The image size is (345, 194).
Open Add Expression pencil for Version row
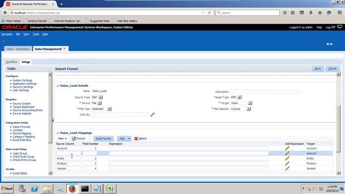click(x=287, y=169)
